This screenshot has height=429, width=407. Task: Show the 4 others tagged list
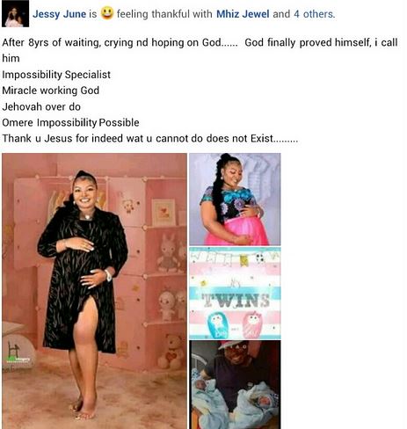click(314, 14)
